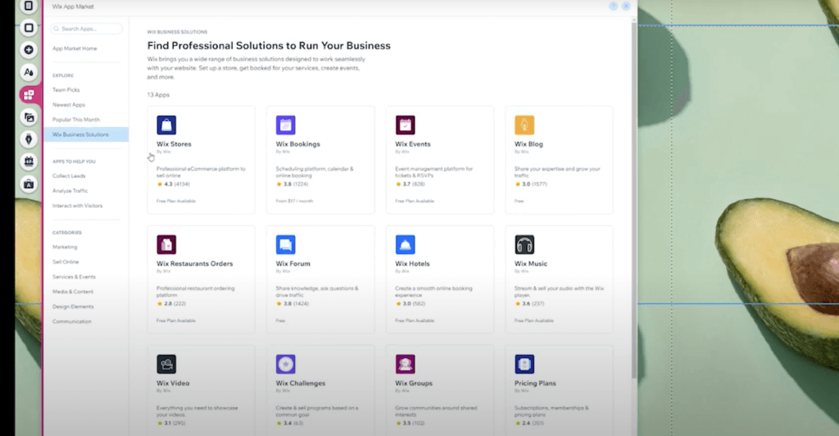Click the Wix Hotels title text
The height and width of the screenshot is (436, 839).
413,264
